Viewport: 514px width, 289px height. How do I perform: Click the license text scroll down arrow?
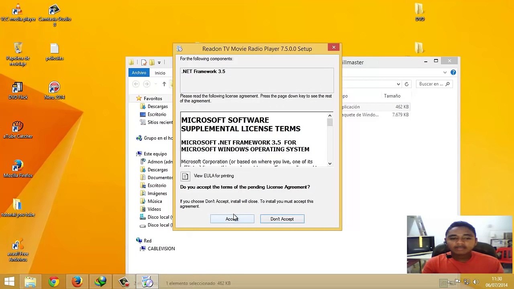[330, 163]
